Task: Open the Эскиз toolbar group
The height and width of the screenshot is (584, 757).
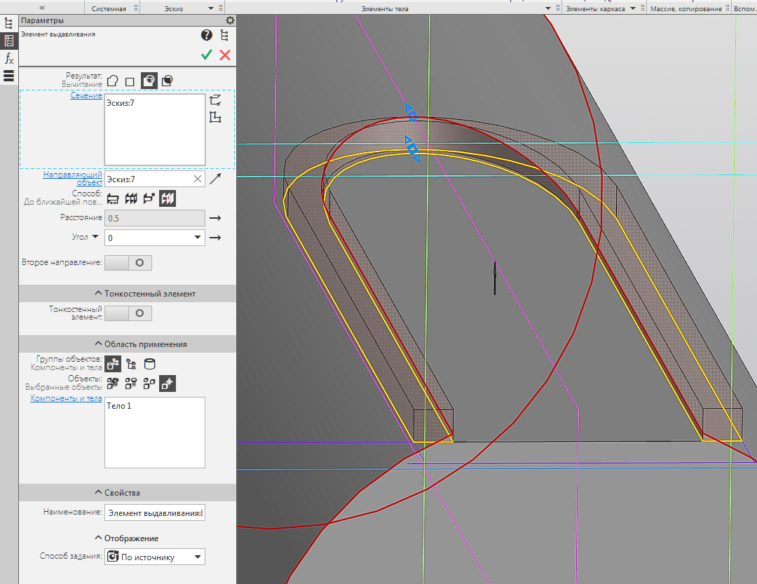Action: (x=212, y=8)
